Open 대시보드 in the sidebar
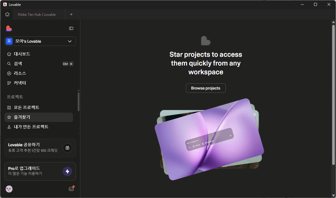Viewport: 336px width, 198px height. pyautogui.click(x=39, y=54)
